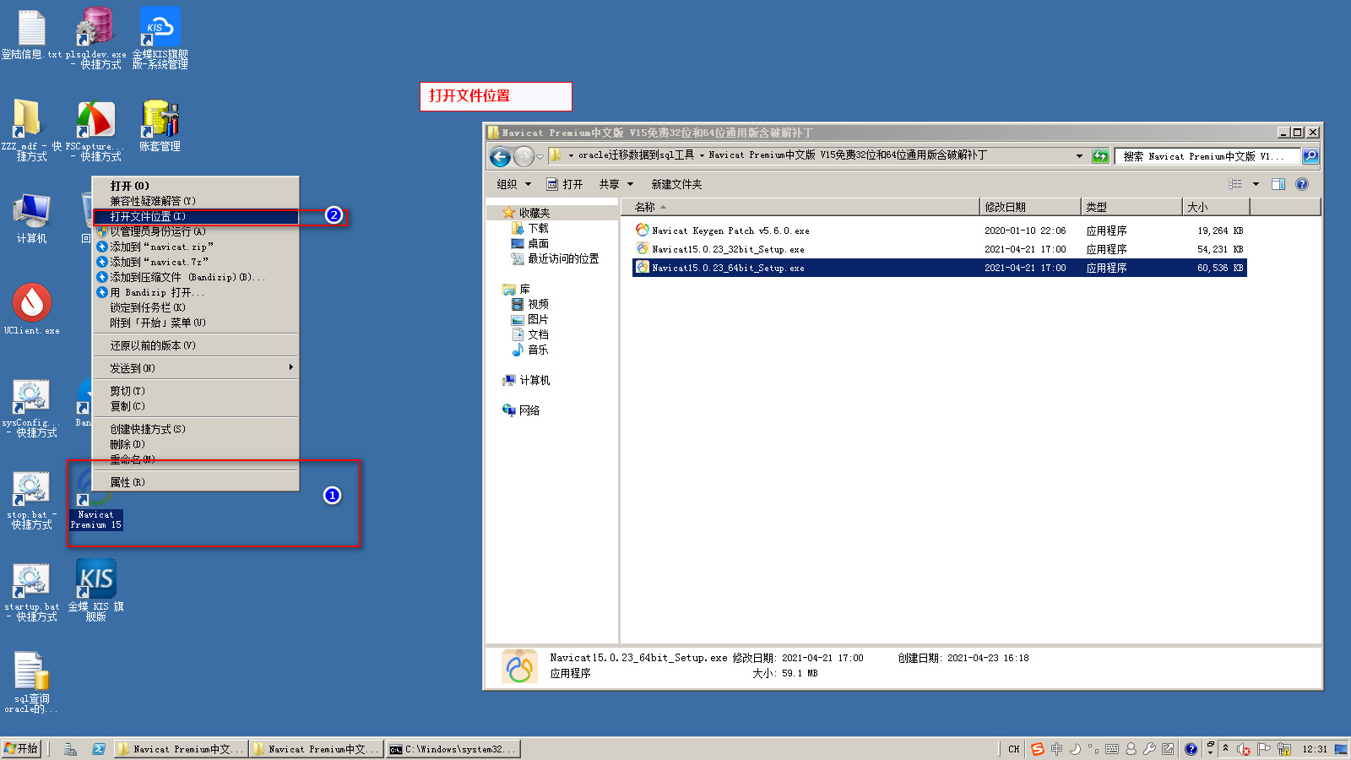Screen dimensions: 1351x760
Task: Click the help icon in Explorer toolbar
Action: pyautogui.click(x=1301, y=184)
